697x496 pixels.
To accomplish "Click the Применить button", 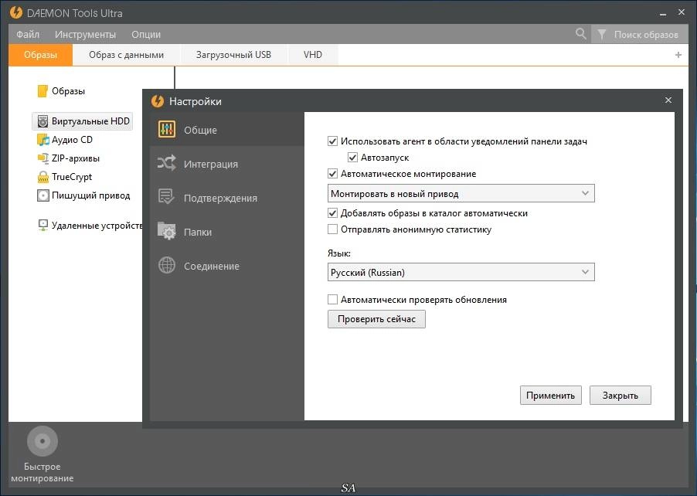I will click(x=551, y=395).
